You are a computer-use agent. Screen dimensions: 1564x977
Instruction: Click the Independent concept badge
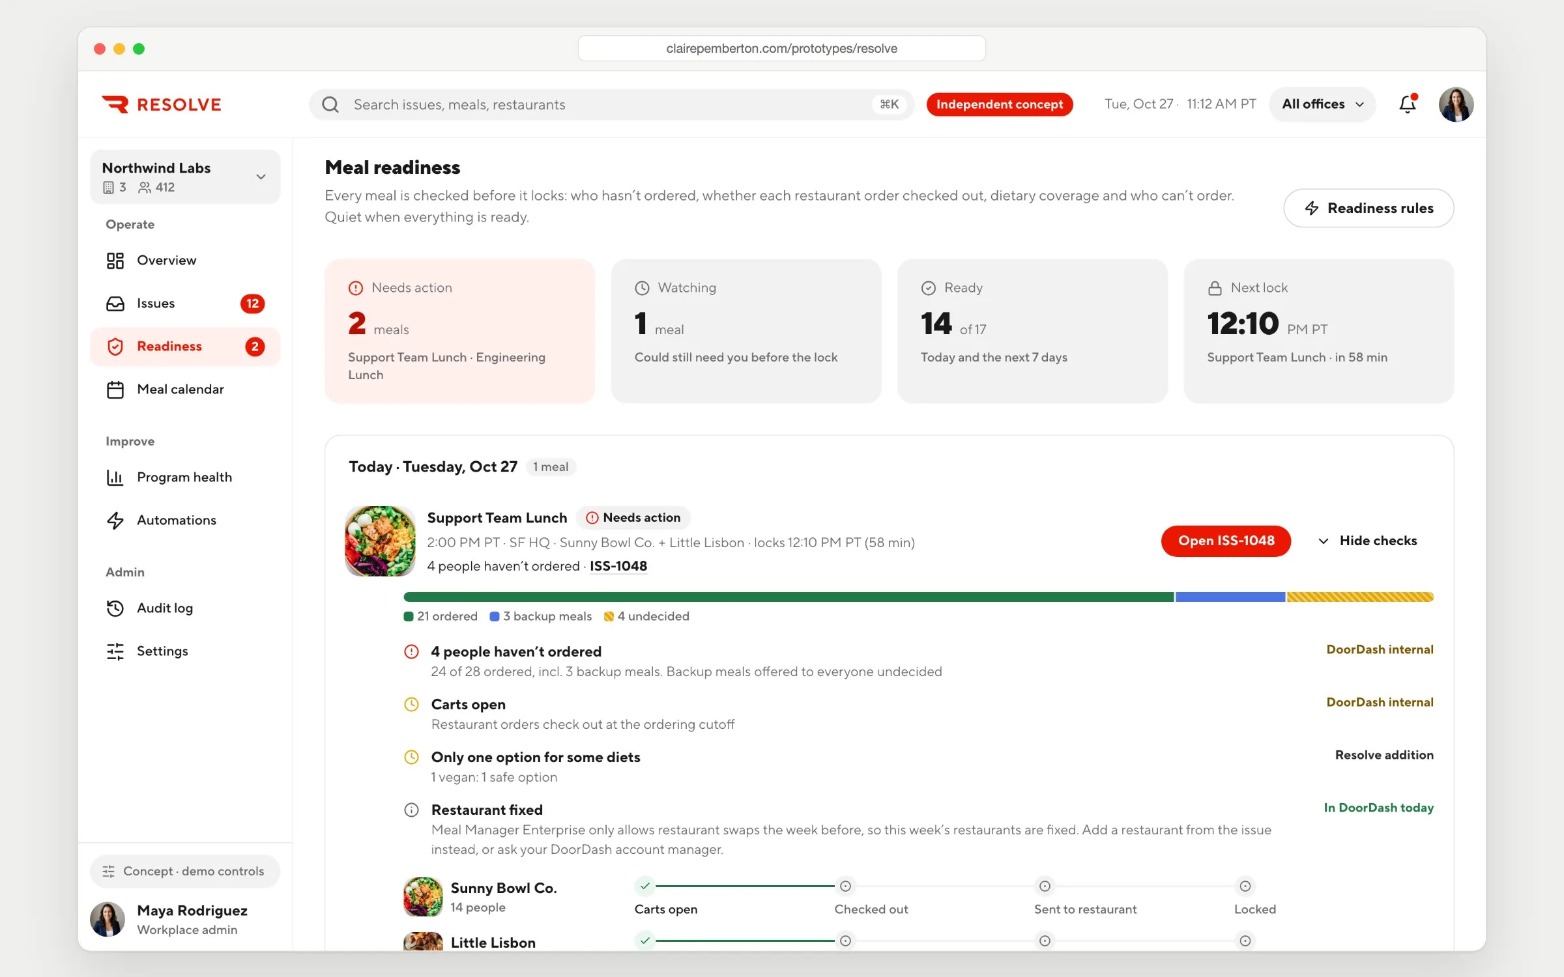pos(999,104)
